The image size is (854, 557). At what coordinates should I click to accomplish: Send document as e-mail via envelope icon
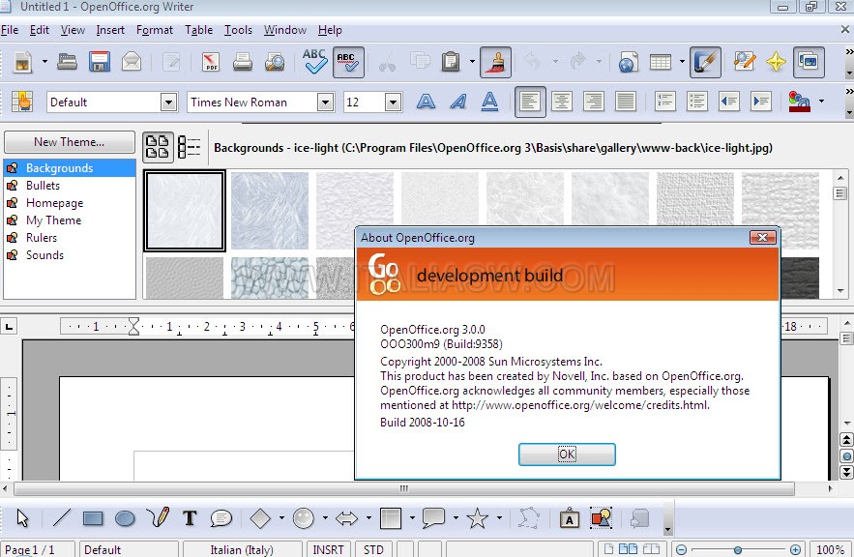click(132, 62)
